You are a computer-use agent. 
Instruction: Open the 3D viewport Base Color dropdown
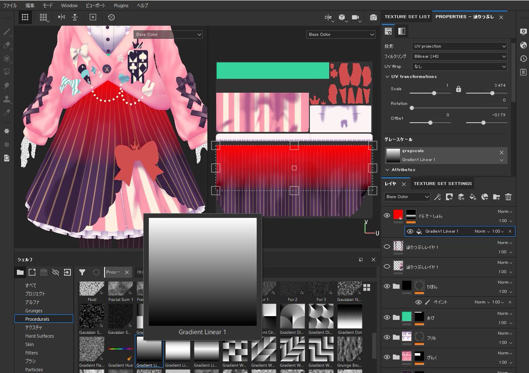pos(168,34)
